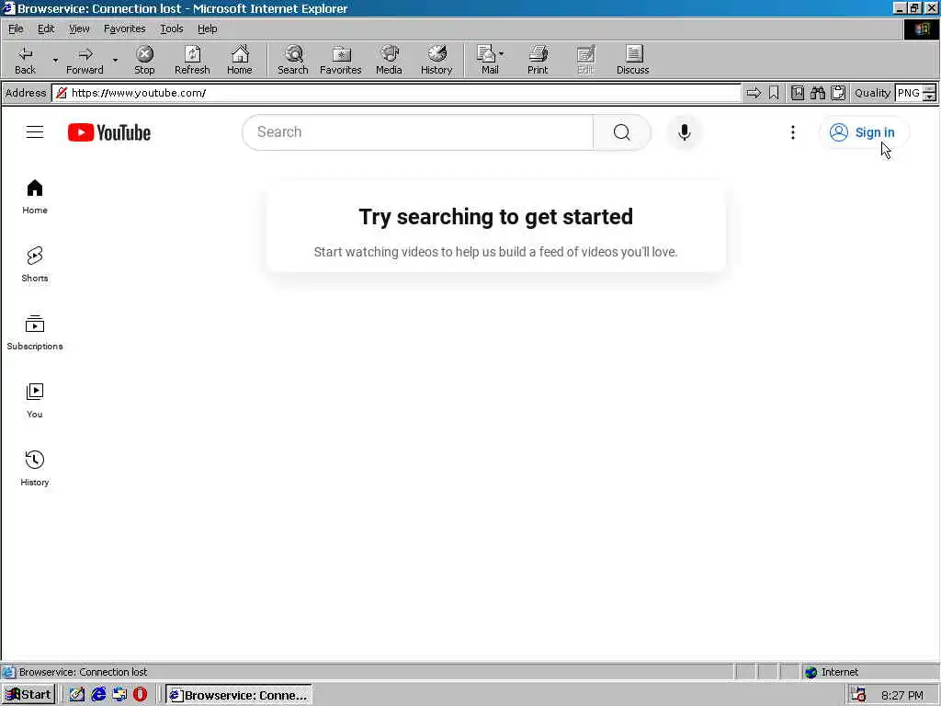Open History in YouTube sidebar
941x706 pixels.
pyautogui.click(x=35, y=468)
